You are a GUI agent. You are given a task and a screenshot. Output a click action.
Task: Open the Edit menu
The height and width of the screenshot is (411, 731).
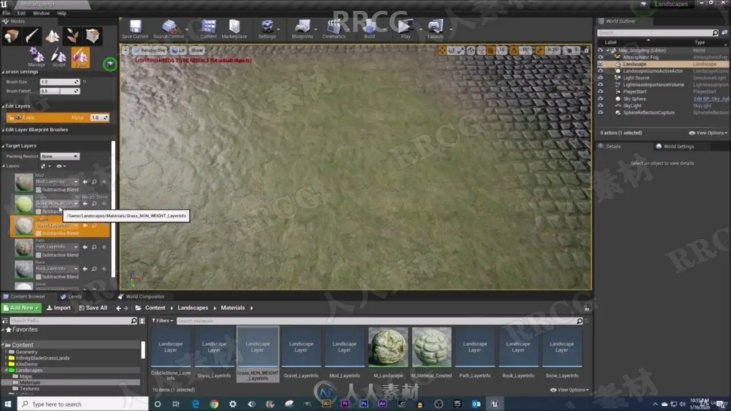(21, 13)
